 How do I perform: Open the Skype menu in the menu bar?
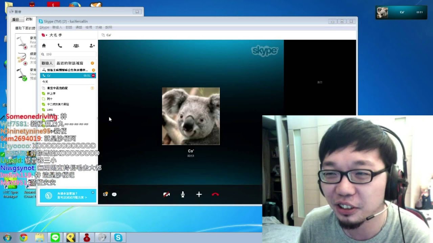click(x=44, y=27)
